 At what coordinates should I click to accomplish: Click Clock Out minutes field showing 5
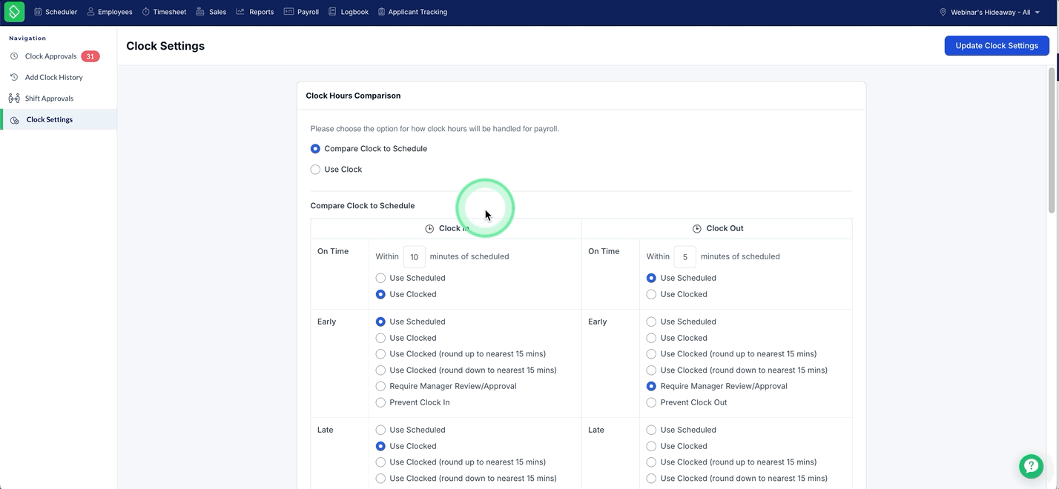coord(684,256)
